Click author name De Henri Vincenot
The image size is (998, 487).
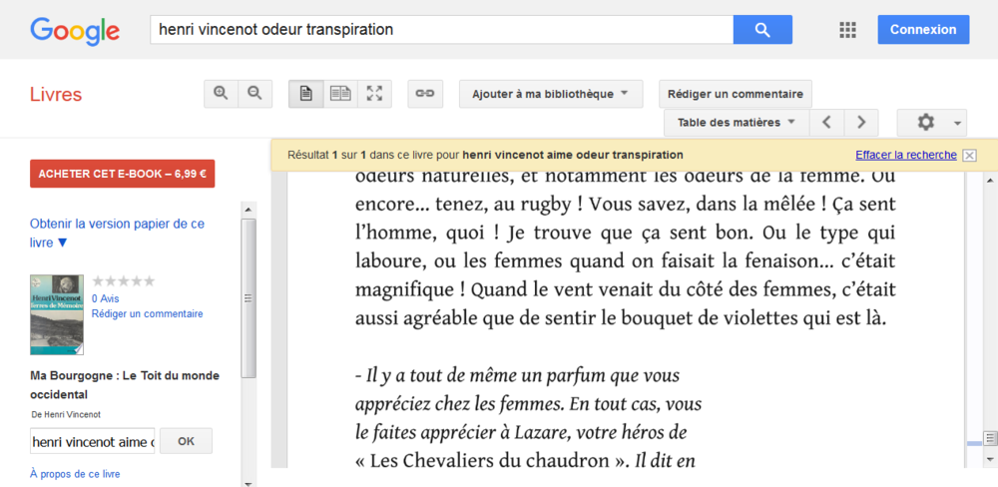(x=66, y=414)
